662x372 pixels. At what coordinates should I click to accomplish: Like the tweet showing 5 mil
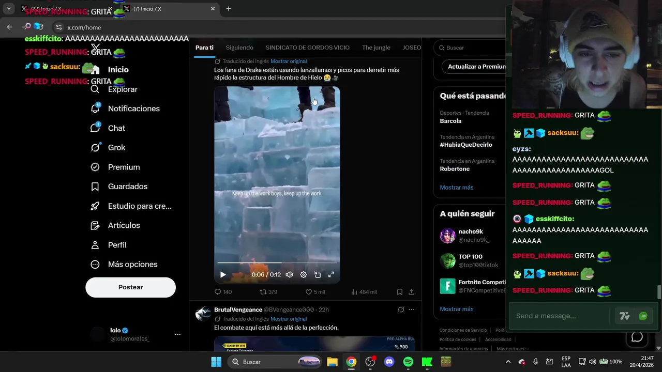coord(315,292)
